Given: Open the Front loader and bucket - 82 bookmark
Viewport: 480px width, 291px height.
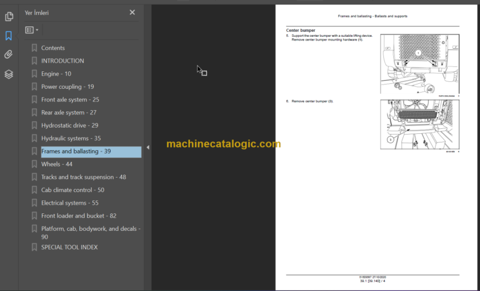Looking at the screenshot, I should click(79, 215).
